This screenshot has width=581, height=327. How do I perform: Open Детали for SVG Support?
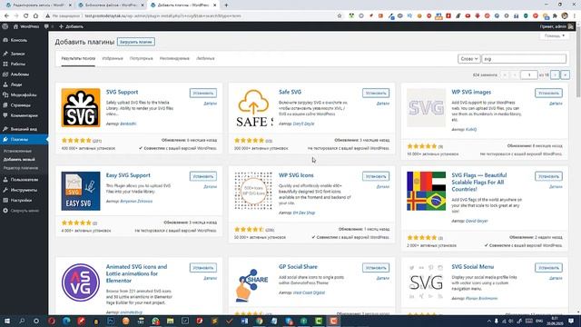[210, 104]
